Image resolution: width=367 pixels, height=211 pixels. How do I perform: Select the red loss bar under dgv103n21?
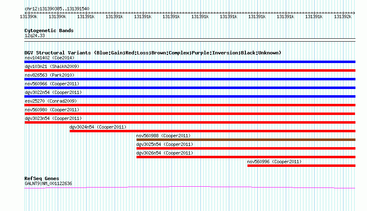[190, 70]
